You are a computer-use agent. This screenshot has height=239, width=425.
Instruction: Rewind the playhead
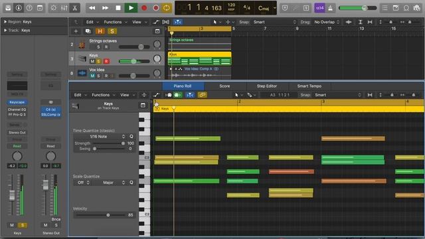click(92, 8)
